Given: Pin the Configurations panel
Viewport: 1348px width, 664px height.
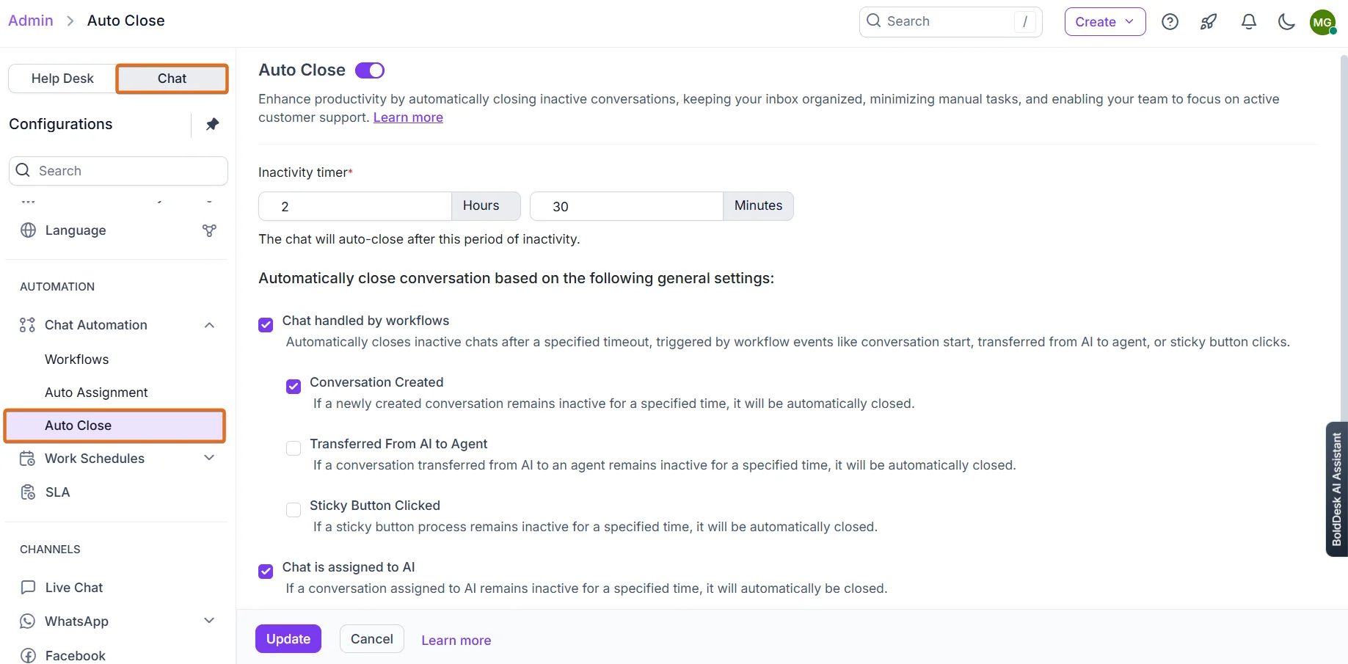Looking at the screenshot, I should (x=212, y=124).
